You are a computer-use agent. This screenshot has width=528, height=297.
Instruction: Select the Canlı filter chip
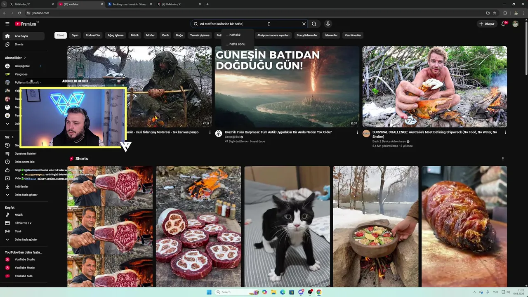point(165,35)
